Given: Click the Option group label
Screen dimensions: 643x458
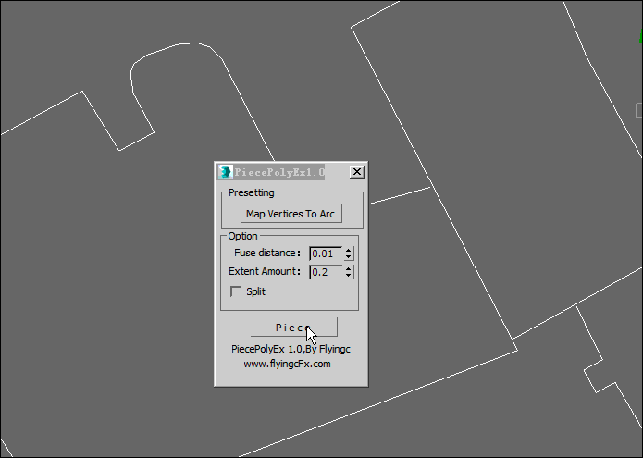Looking at the screenshot, I should click(x=242, y=236).
